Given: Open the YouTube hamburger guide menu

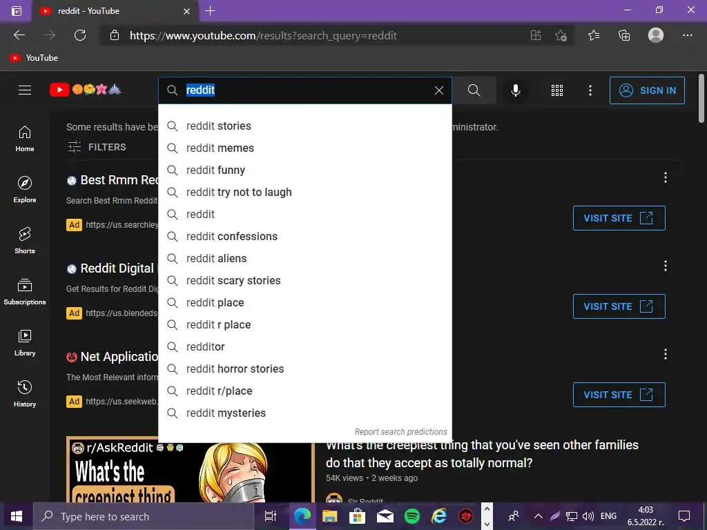Looking at the screenshot, I should point(25,90).
